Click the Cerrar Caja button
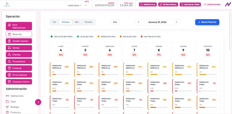The image size is (232, 114). (148, 5)
